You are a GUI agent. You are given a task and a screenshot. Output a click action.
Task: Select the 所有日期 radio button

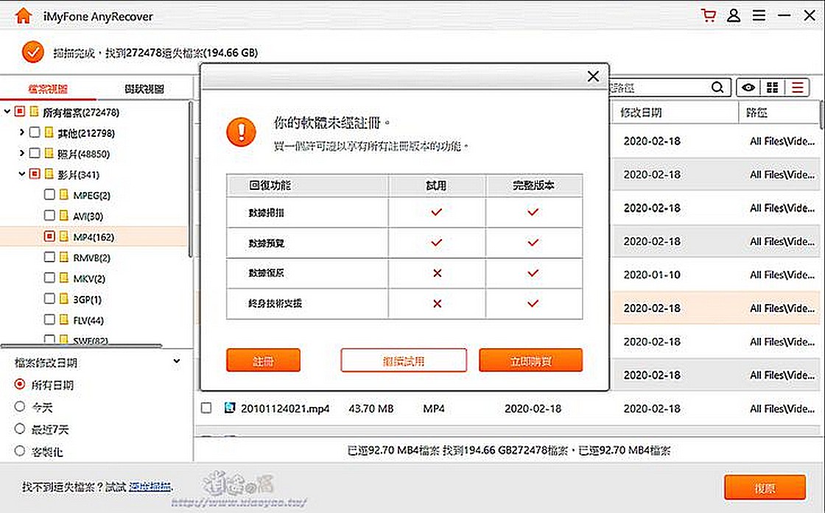(20, 384)
